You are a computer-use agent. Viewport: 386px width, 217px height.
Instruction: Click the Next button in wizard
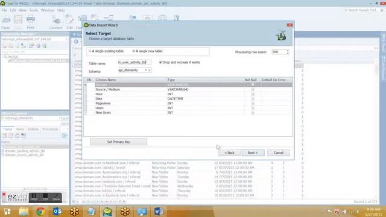point(253,153)
